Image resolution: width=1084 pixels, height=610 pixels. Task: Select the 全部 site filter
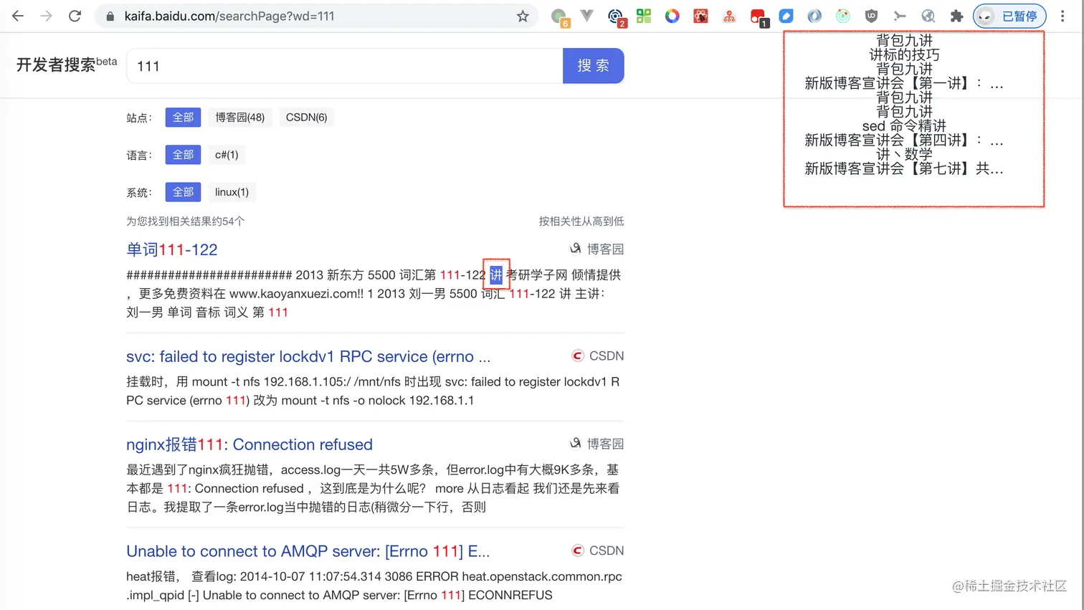click(183, 118)
